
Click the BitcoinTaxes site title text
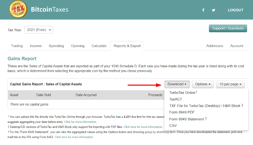[x=50, y=9]
